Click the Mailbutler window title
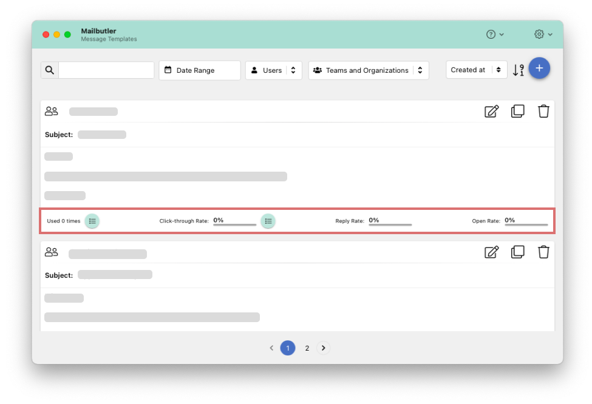 98,31
